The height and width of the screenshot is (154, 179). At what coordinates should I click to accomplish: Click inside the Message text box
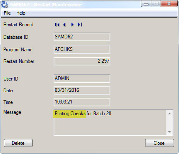coord(110,123)
